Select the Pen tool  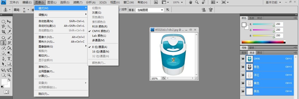point(3,59)
